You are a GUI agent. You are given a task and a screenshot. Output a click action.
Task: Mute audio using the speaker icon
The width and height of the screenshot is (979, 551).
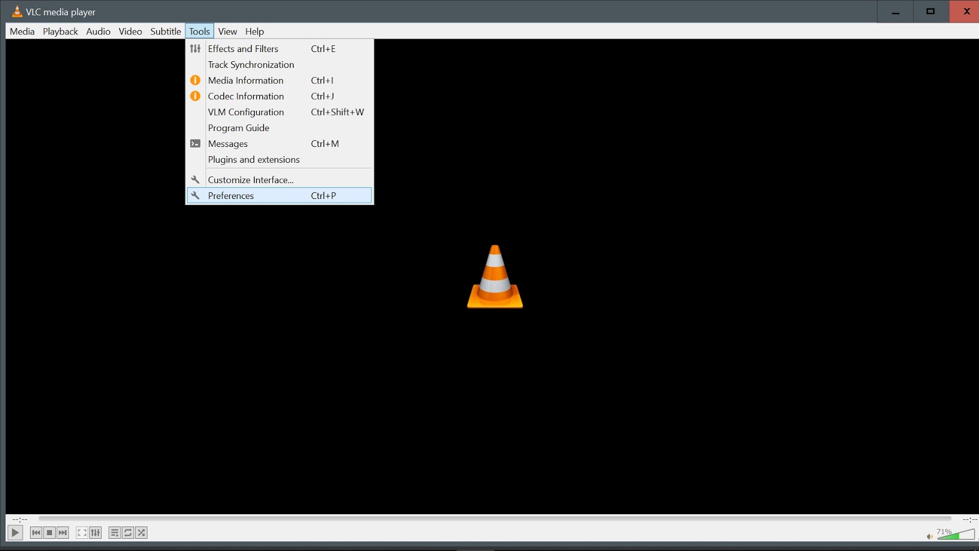(x=930, y=536)
